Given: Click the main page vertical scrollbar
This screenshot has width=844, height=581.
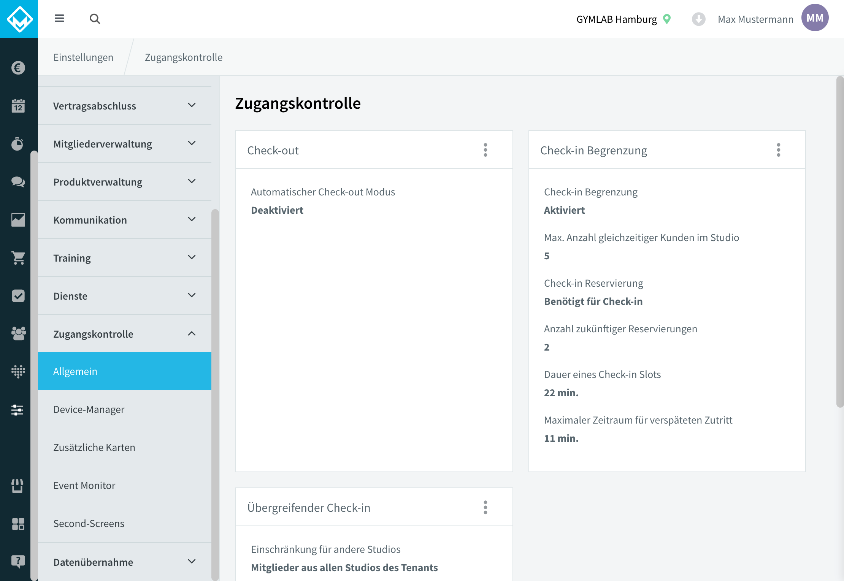Looking at the screenshot, I should [x=840, y=242].
